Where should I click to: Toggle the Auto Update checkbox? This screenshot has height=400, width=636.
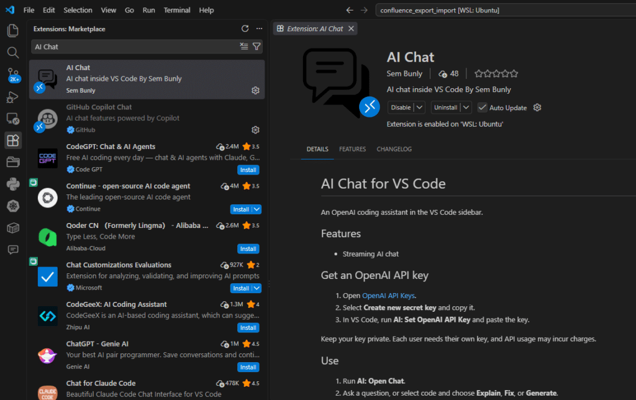482,107
